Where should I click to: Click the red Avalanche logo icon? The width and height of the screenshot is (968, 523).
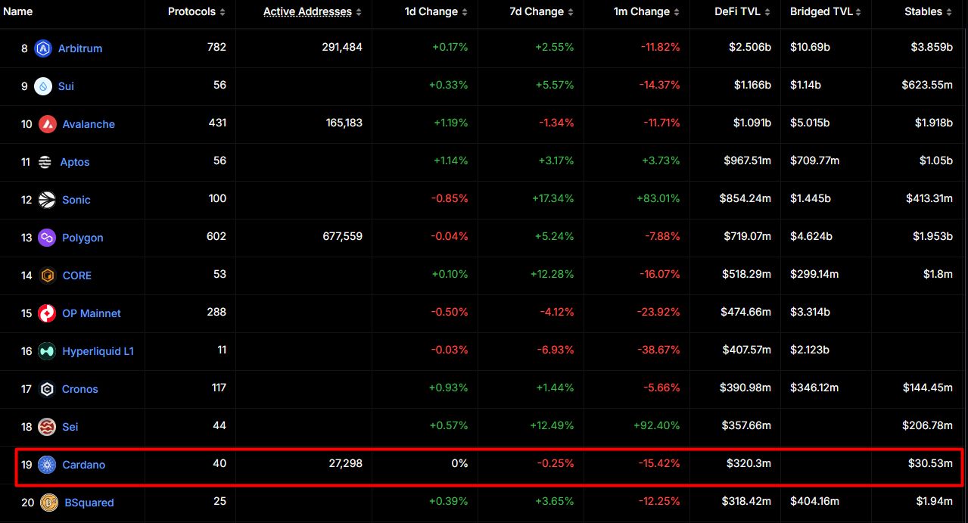click(47, 124)
